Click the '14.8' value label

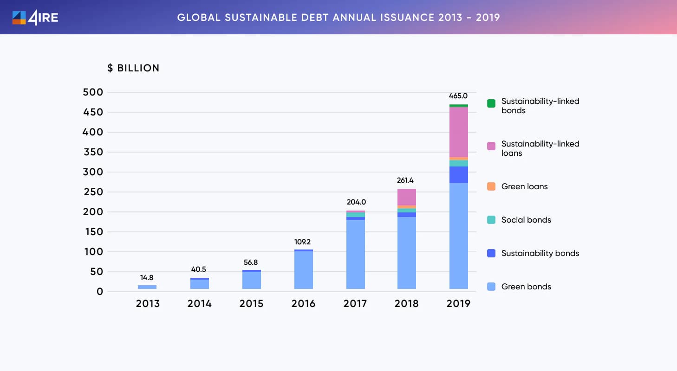147,278
